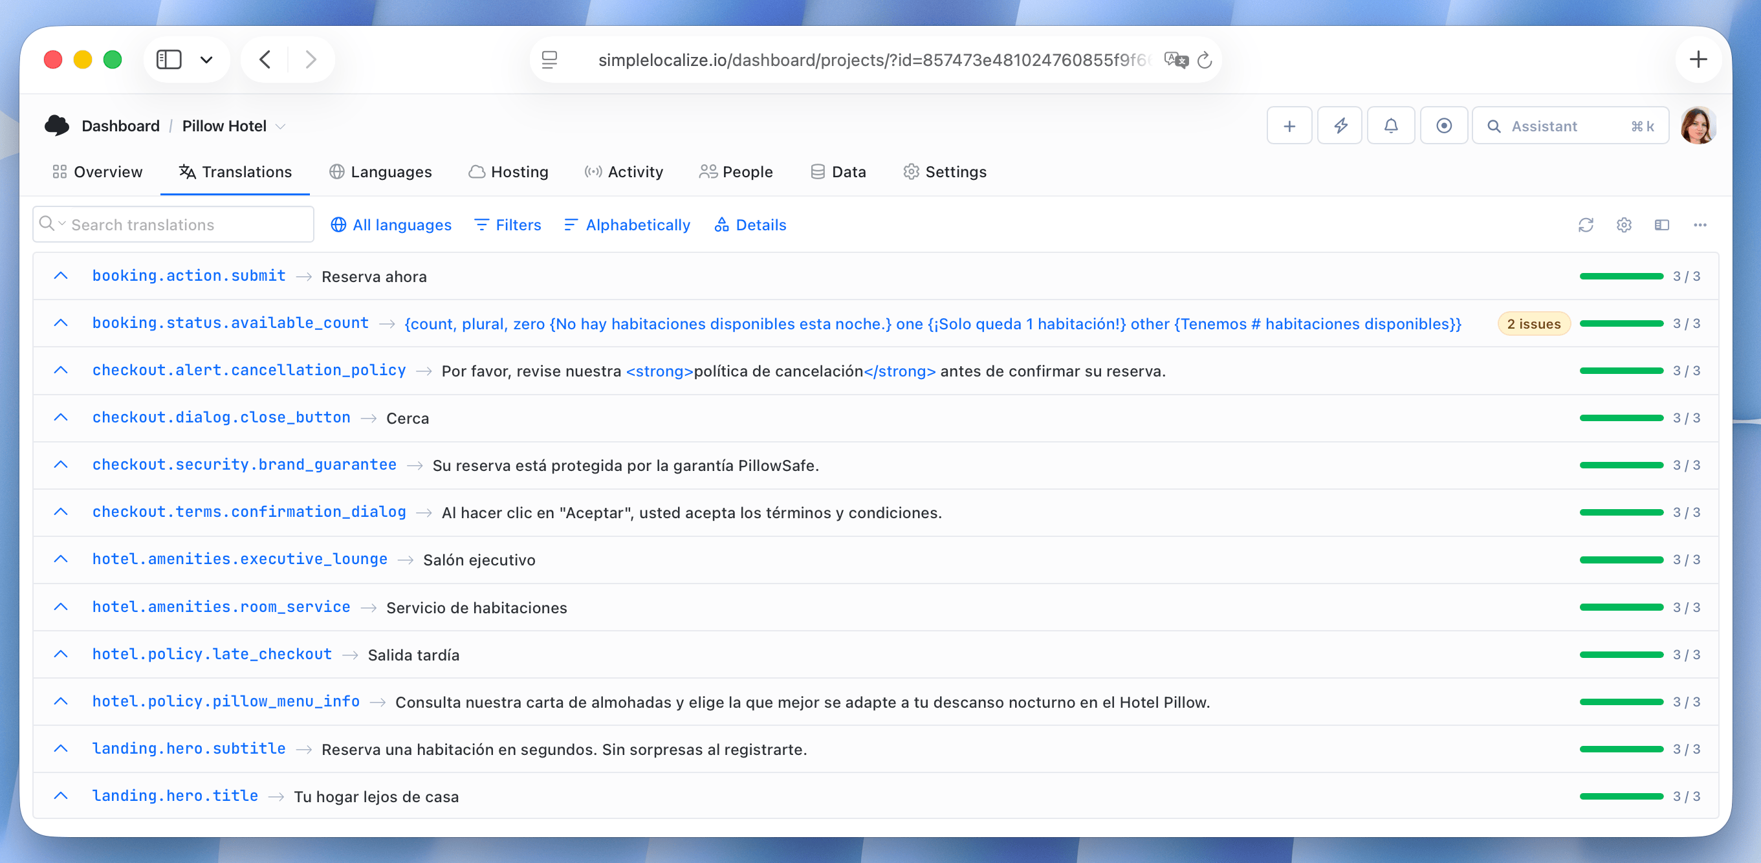Open the Activity tab
Image resolution: width=1761 pixels, height=863 pixels.
point(624,171)
